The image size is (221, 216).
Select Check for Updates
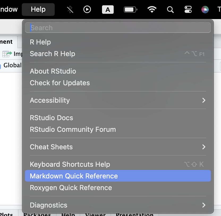coord(118,83)
